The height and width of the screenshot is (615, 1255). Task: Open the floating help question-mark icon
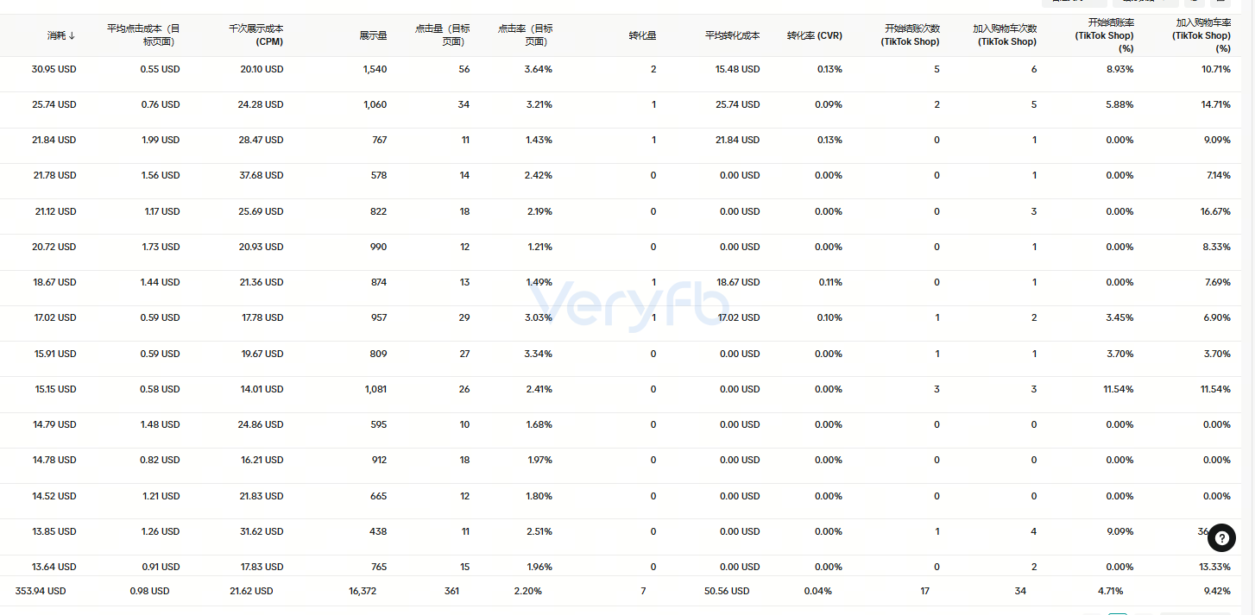(x=1221, y=537)
